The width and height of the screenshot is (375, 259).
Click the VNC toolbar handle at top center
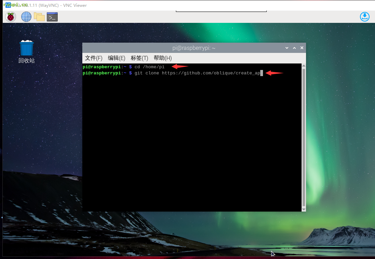(x=221, y=11)
